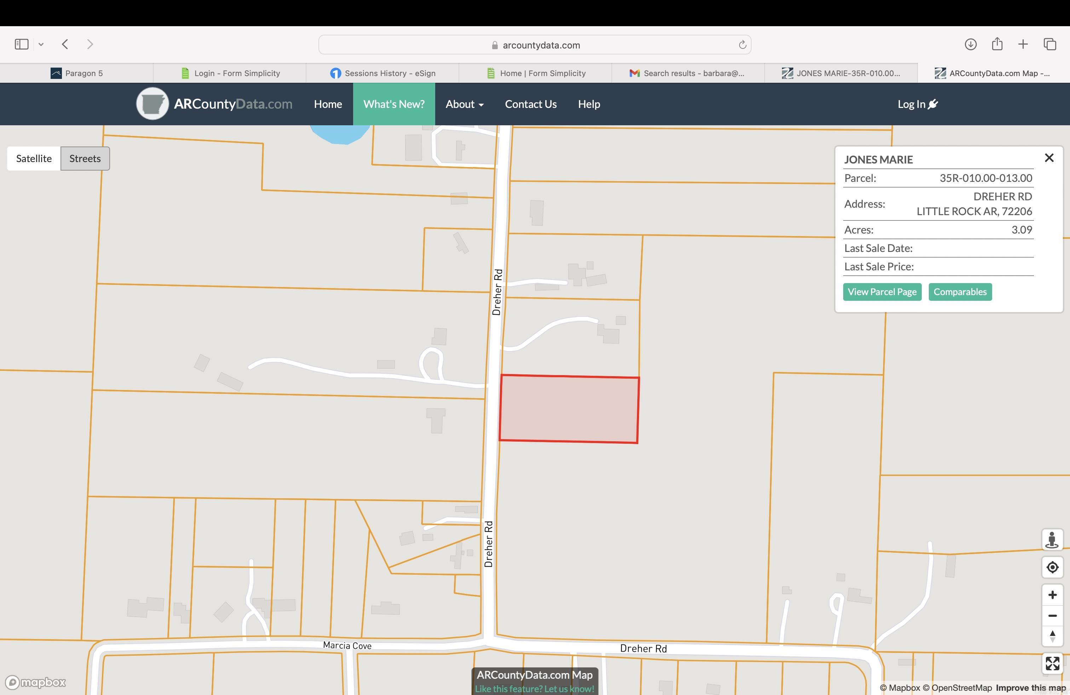The height and width of the screenshot is (695, 1070).
Task: Go back to previous page
Action: point(65,44)
